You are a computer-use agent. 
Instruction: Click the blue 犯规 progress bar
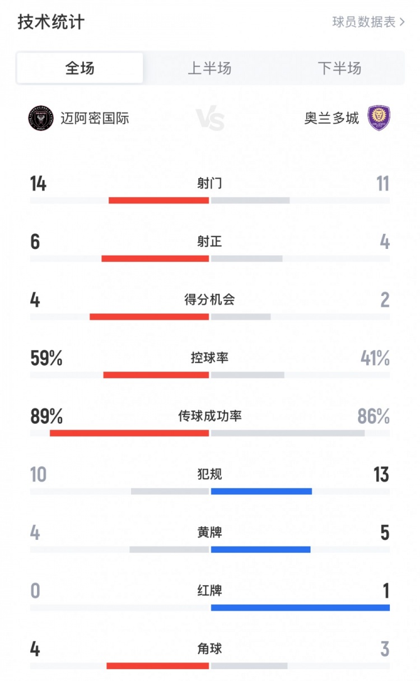click(x=260, y=491)
